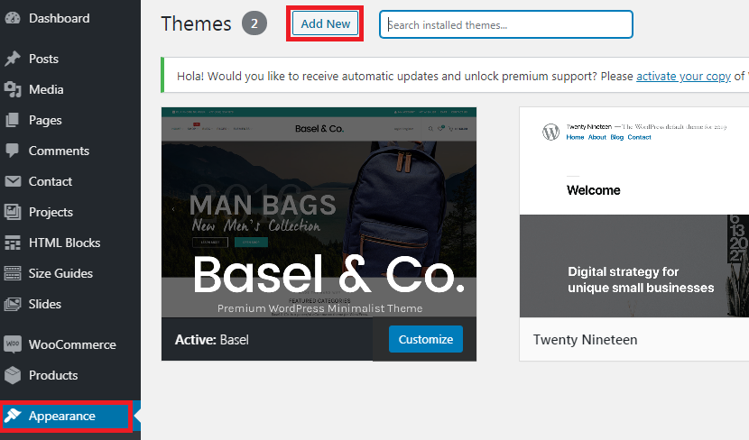Click the Products box icon
The image size is (749, 440).
point(13,375)
